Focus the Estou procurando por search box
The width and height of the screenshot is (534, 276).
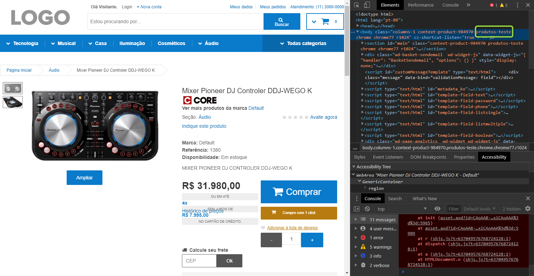176,21
